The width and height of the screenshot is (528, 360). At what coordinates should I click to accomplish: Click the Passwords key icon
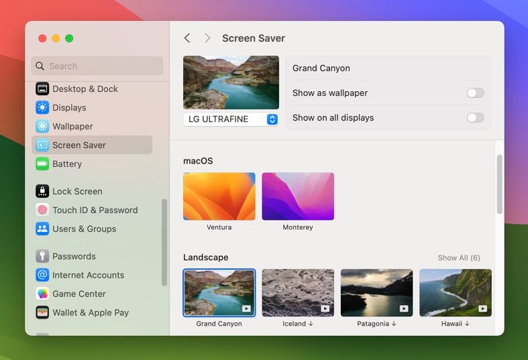click(42, 256)
